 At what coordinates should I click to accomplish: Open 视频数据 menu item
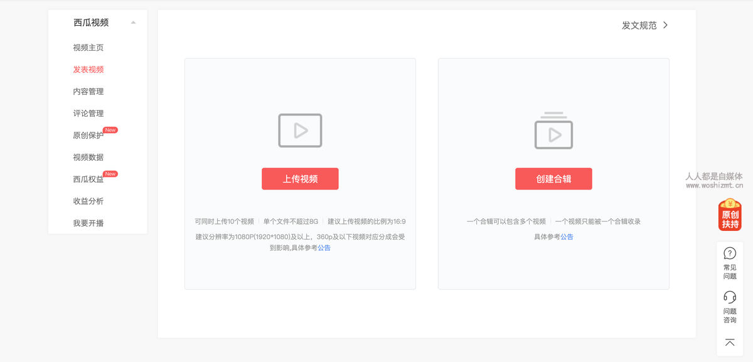[x=88, y=157]
